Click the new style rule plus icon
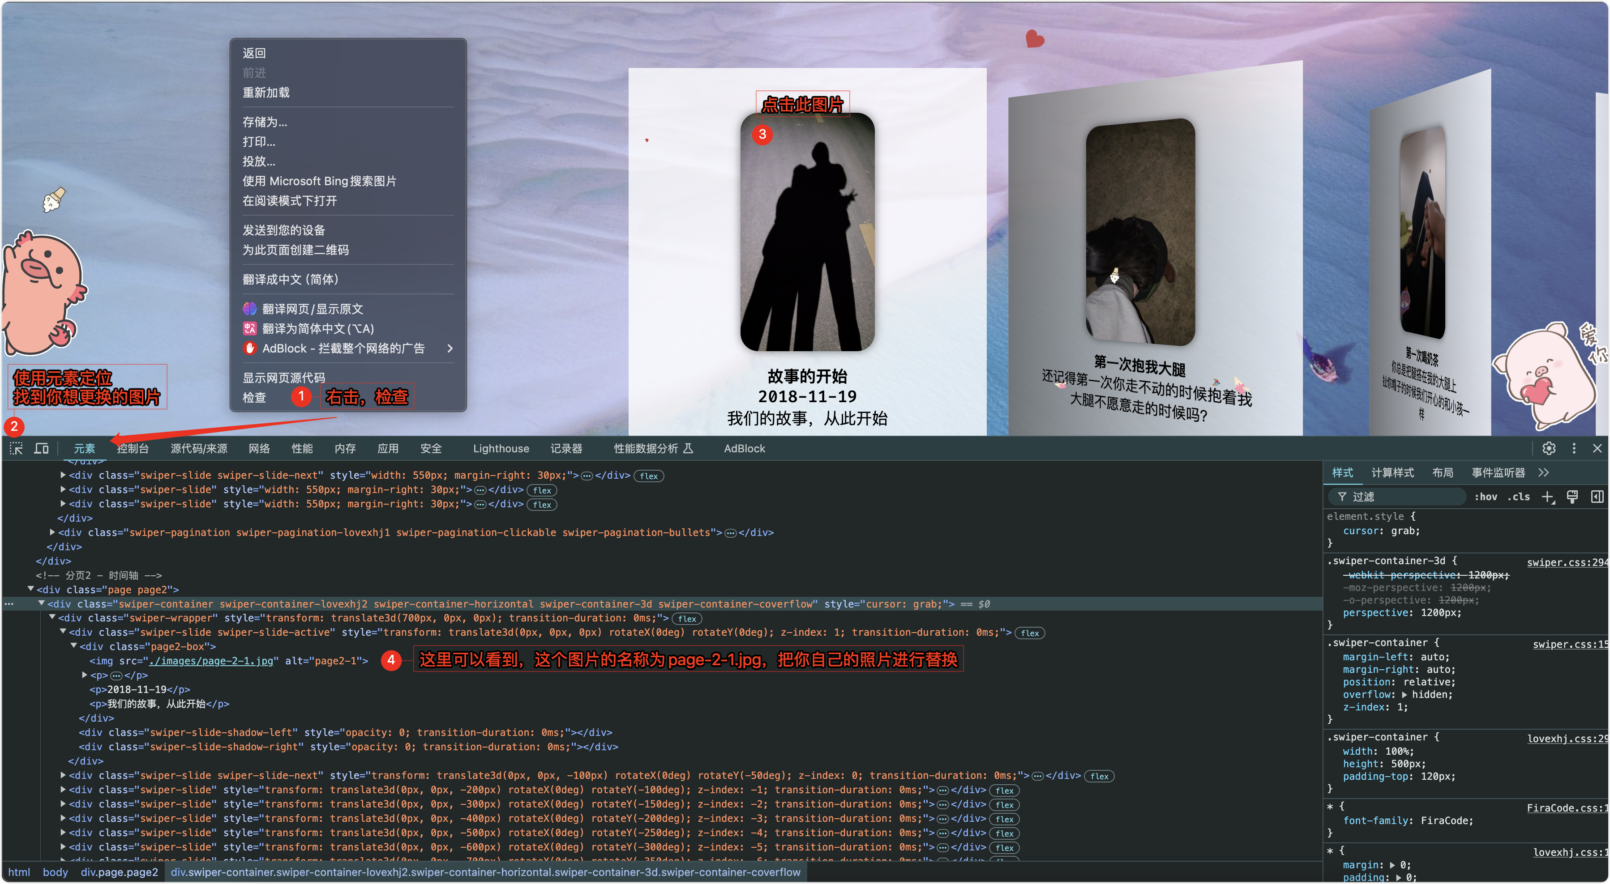 [x=1547, y=497]
